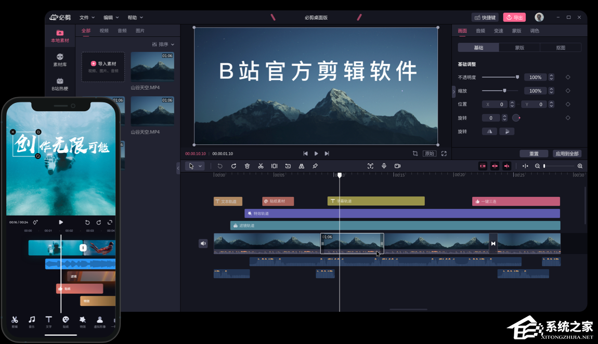
Task: Toggle the 缩放 keyframe diamond
Action: (568, 90)
